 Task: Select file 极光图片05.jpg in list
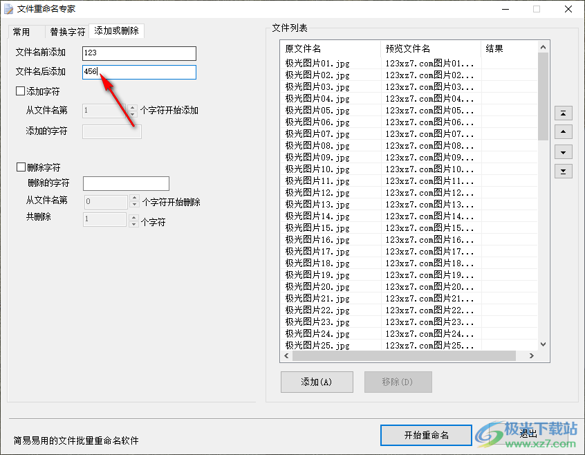coord(317,111)
